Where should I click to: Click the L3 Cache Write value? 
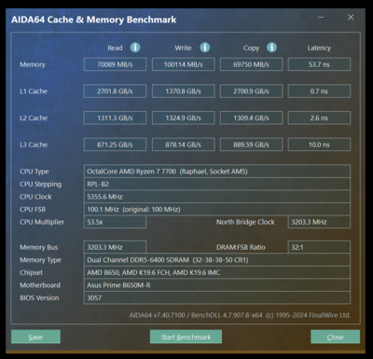click(x=184, y=145)
